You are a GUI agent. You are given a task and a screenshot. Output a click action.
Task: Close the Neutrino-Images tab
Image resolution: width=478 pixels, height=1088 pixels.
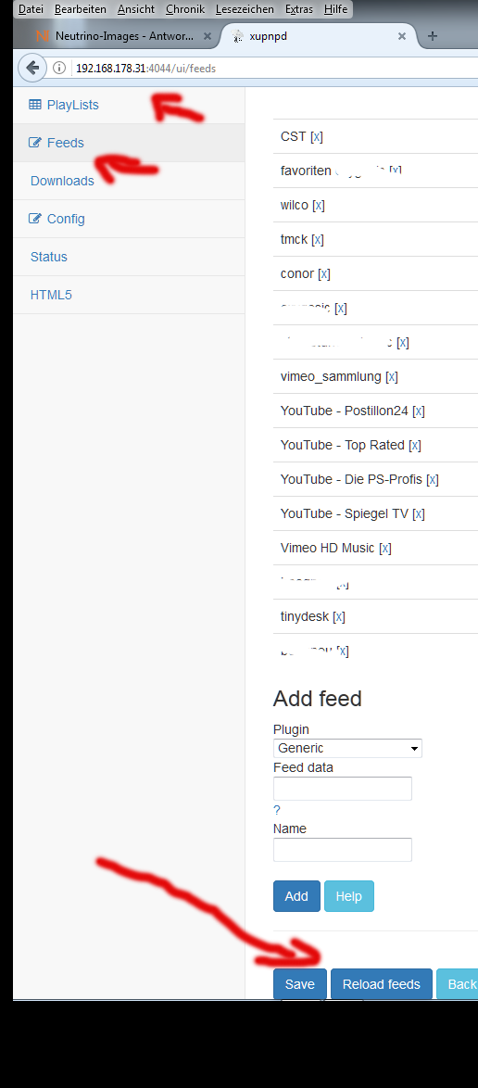coord(207,36)
